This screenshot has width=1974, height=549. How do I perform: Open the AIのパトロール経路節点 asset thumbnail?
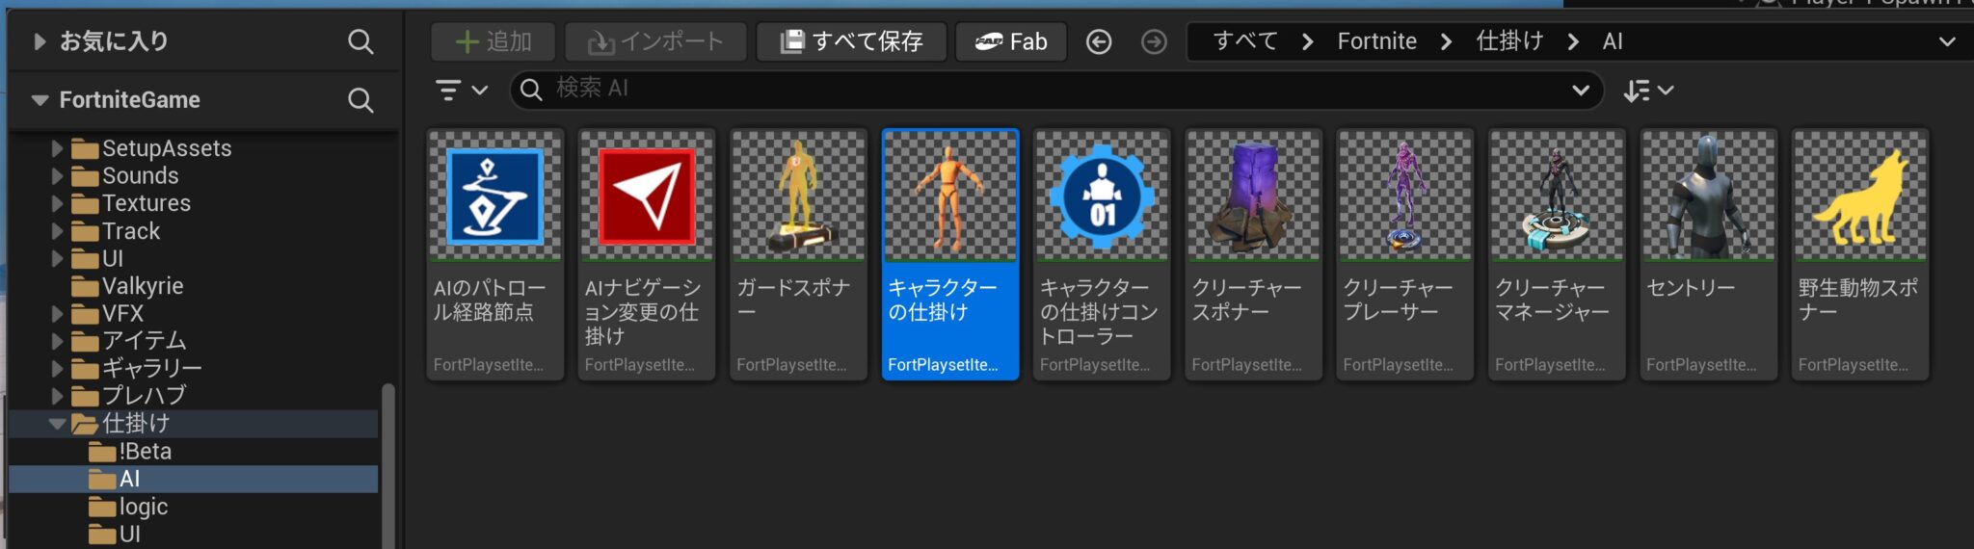click(x=494, y=196)
